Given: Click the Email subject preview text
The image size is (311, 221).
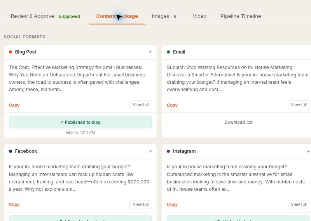Looking at the screenshot, I should (238, 78).
